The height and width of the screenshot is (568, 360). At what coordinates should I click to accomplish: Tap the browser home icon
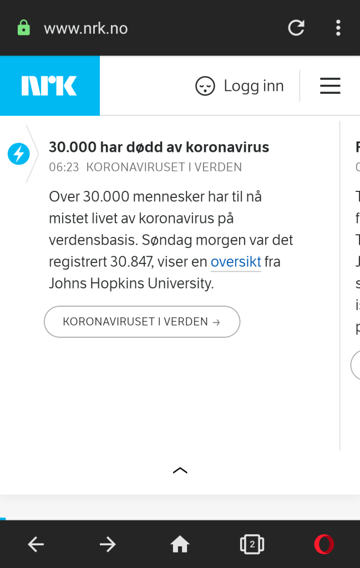pyautogui.click(x=180, y=545)
